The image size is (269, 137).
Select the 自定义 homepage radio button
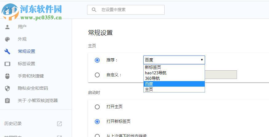pyautogui.click(x=97, y=75)
